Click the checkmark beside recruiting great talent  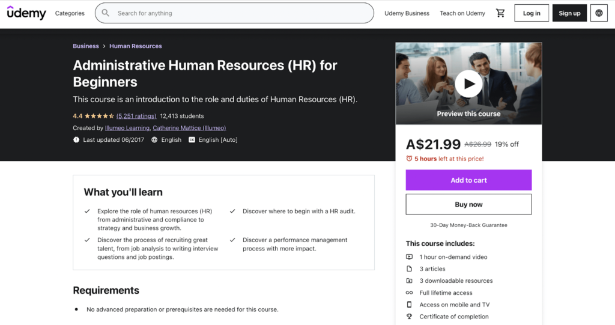pos(87,240)
